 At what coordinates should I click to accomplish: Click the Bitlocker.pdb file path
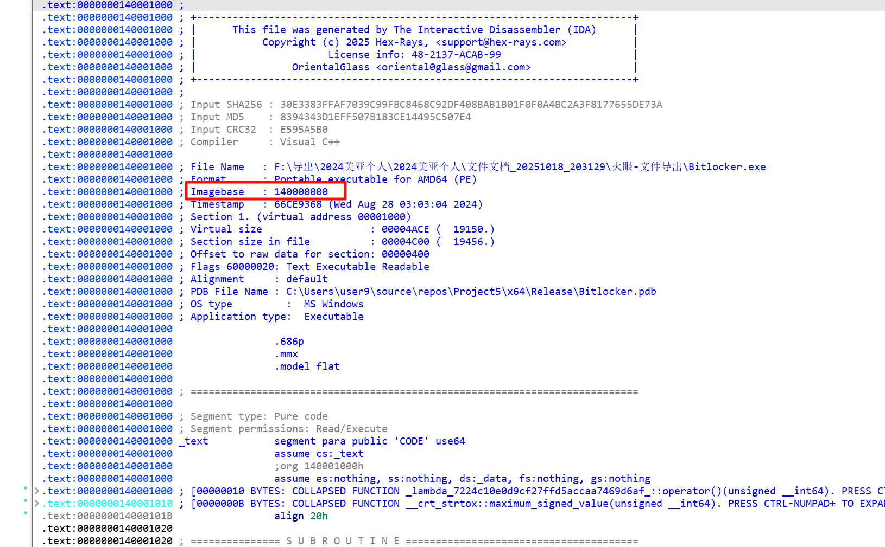point(471,292)
